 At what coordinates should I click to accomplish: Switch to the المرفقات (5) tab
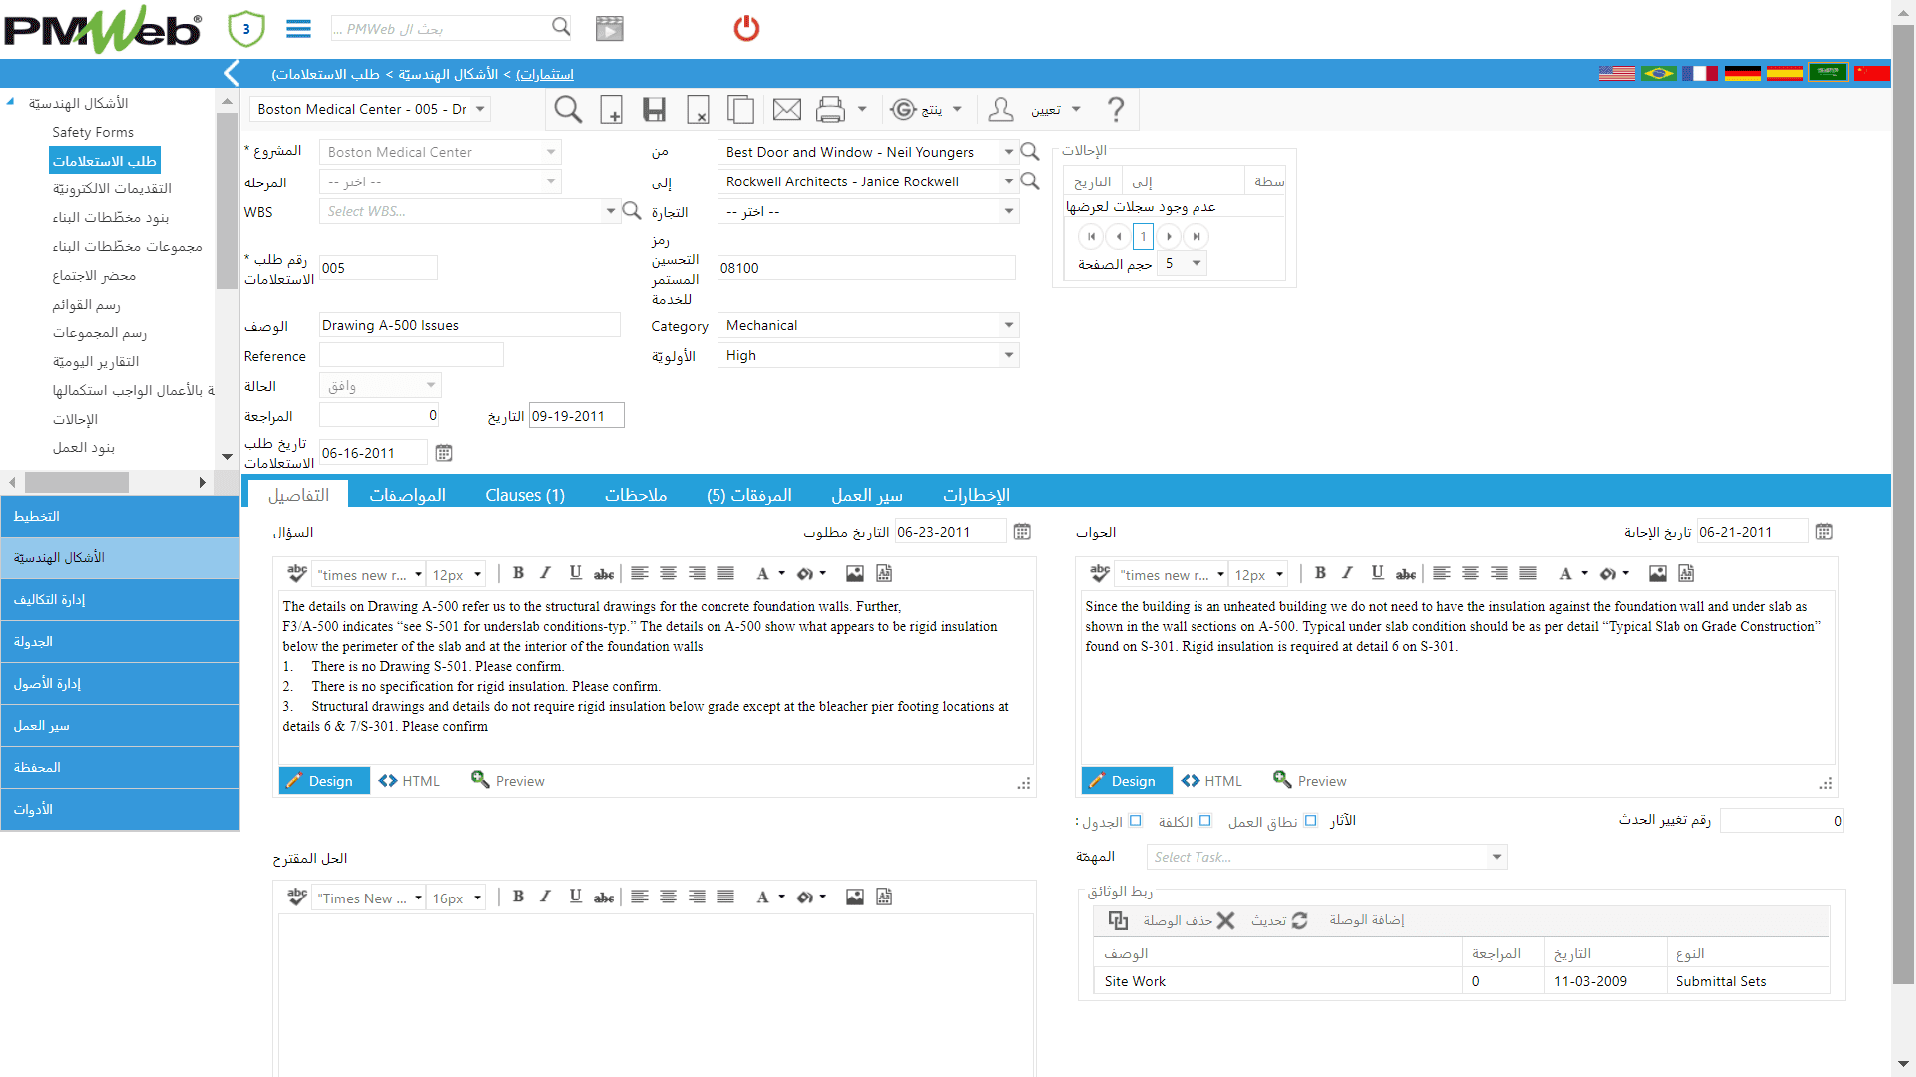tap(749, 495)
